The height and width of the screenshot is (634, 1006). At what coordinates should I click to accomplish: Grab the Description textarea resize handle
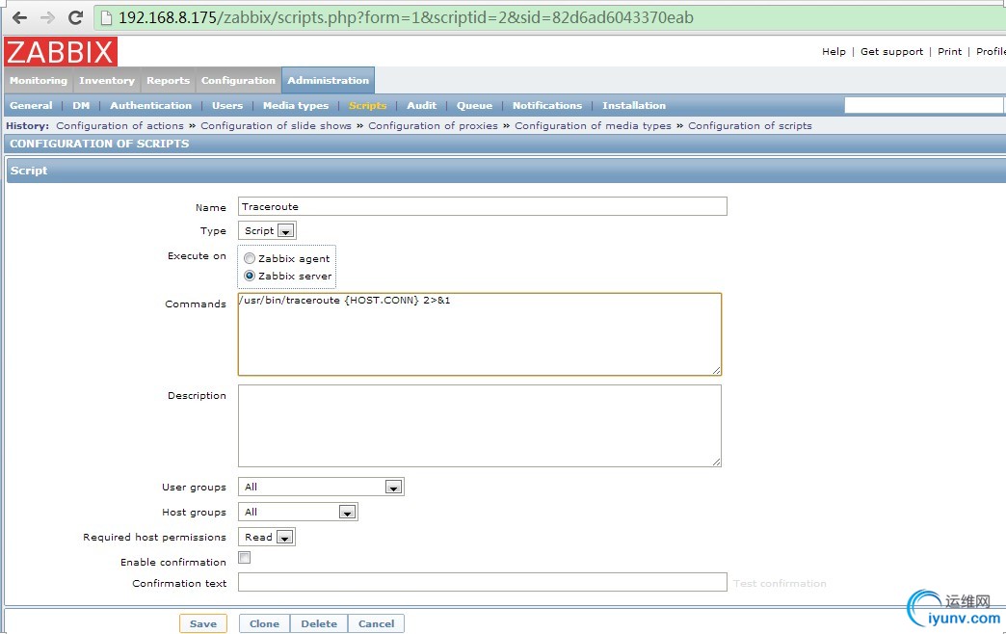click(717, 462)
